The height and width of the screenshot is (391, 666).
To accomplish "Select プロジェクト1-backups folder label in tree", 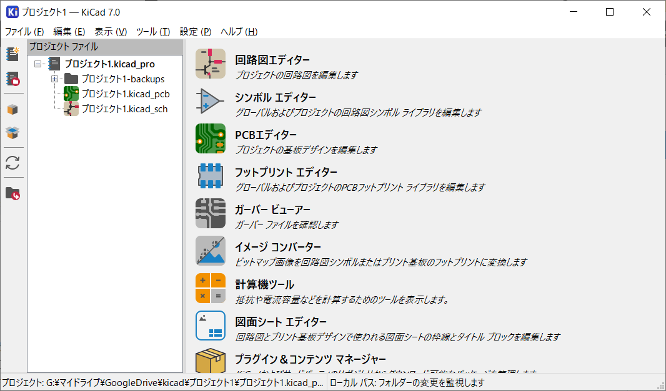I will click(122, 79).
